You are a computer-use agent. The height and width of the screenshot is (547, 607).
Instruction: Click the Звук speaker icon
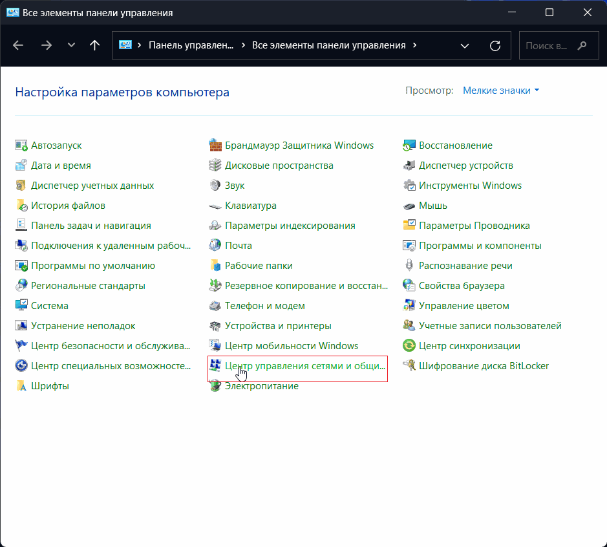(215, 186)
